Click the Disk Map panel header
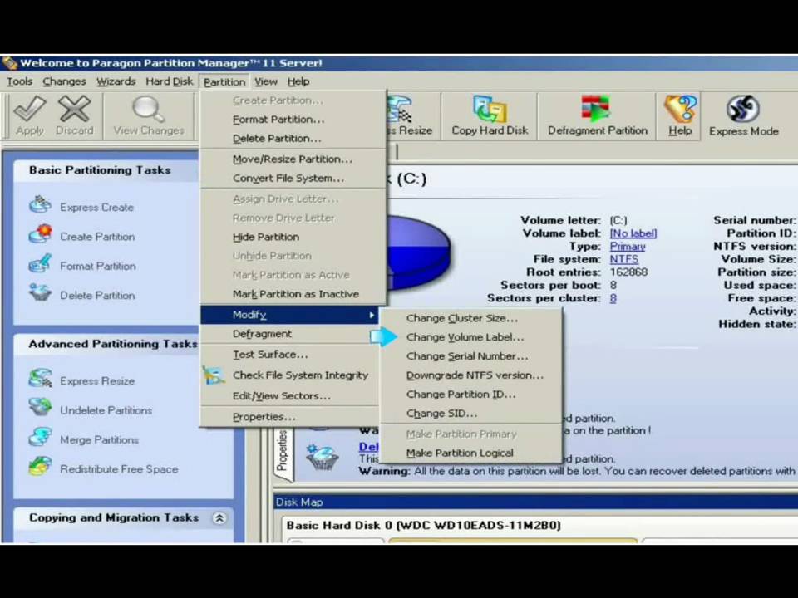Screen dimensions: 798x598 [x=536, y=502]
